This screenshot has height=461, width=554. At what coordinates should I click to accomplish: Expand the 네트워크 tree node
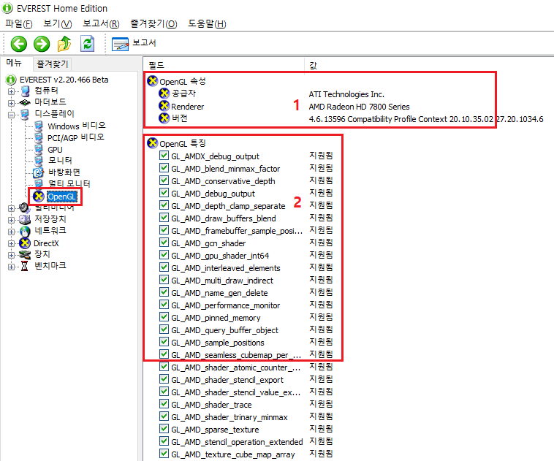click(x=11, y=232)
